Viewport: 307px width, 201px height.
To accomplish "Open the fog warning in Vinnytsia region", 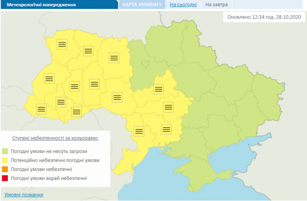I will click(x=117, y=97).
